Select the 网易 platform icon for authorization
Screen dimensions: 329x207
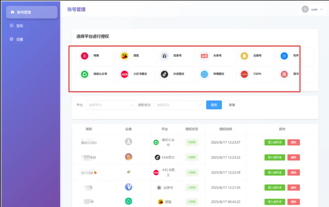click(95, 56)
